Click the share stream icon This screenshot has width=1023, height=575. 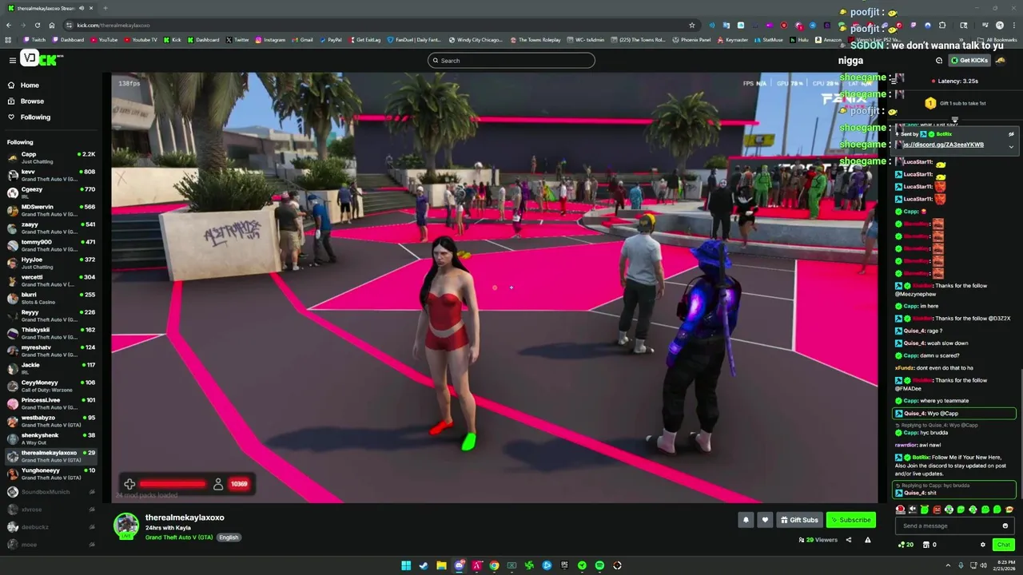coord(849,540)
